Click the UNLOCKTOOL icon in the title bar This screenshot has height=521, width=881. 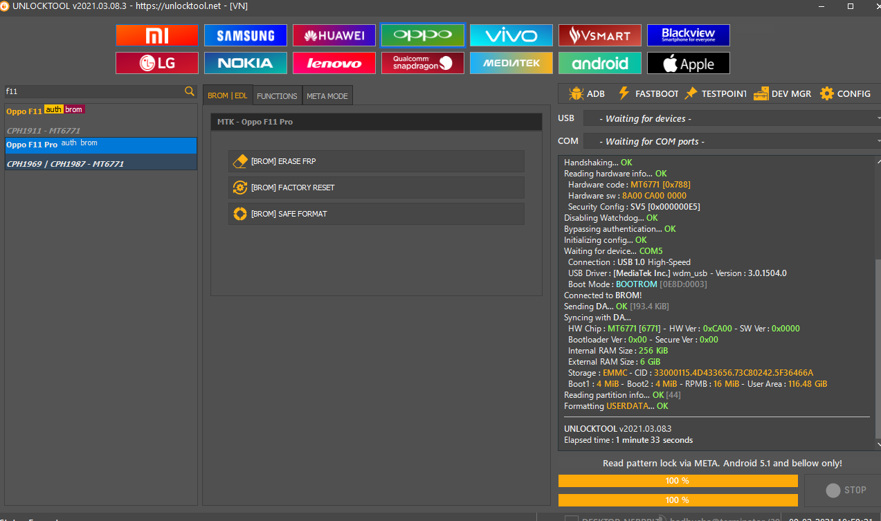tap(6, 6)
